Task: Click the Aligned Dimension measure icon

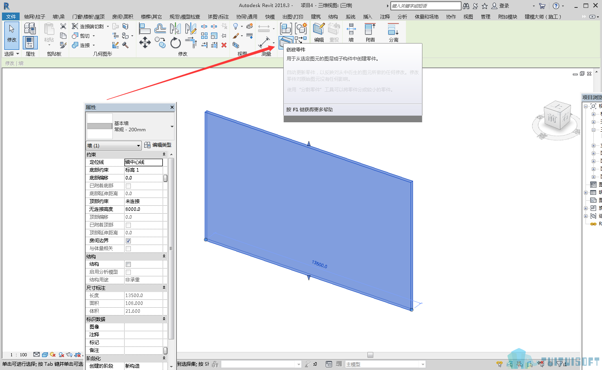Action: 264,42
